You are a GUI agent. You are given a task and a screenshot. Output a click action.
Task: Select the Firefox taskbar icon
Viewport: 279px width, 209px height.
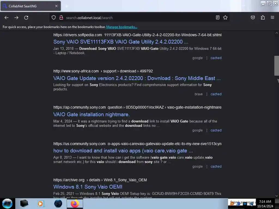[x=75, y=204]
